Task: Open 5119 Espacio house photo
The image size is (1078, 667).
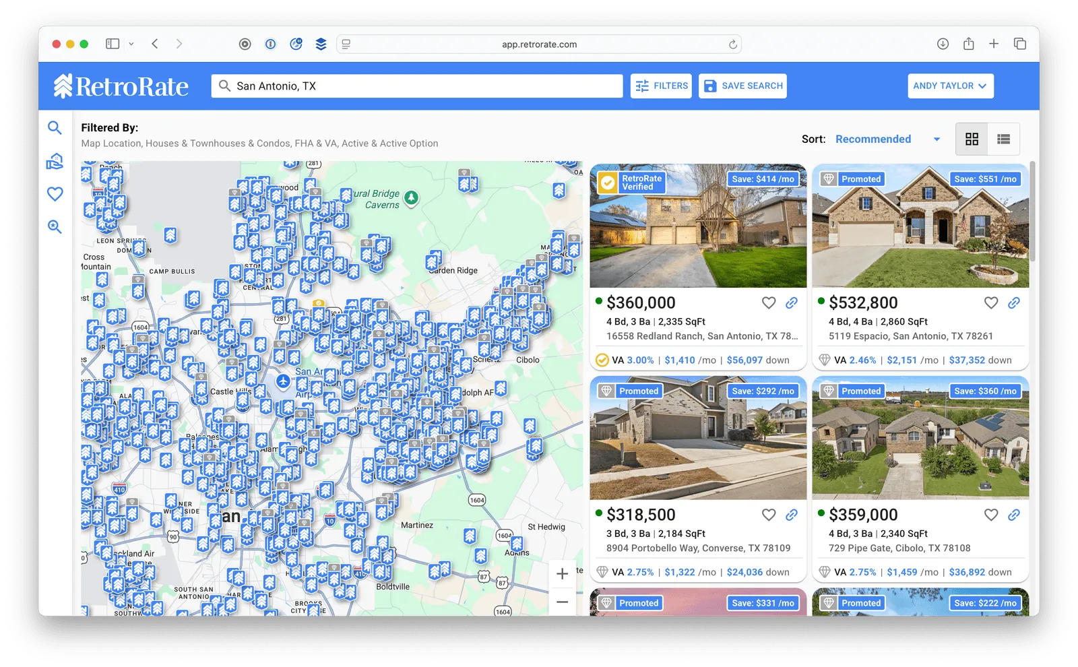Action: click(920, 226)
